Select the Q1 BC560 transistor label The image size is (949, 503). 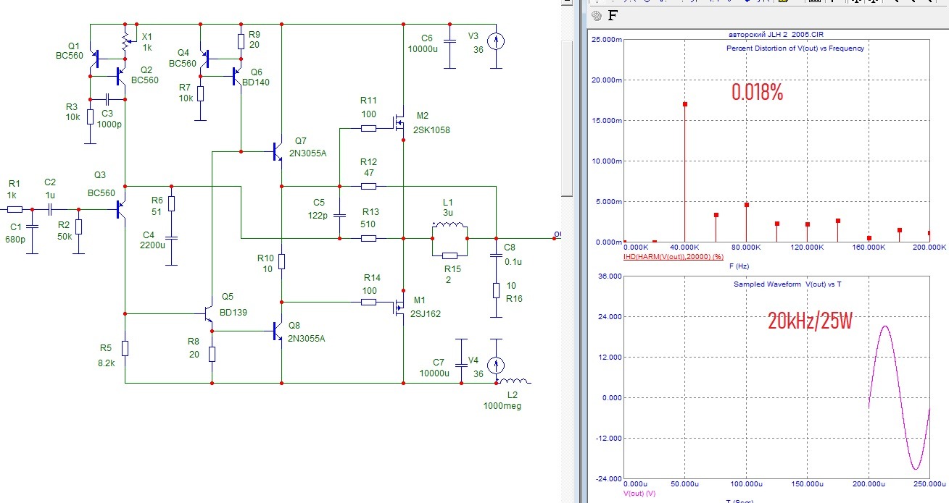(x=70, y=50)
